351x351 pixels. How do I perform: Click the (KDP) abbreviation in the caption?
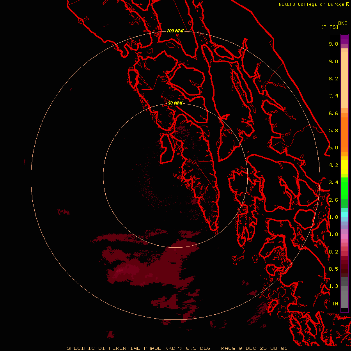(174, 348)
